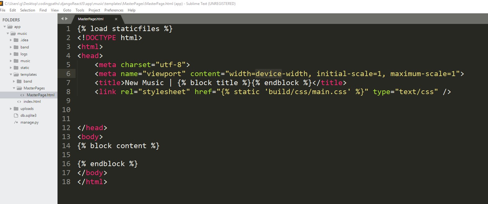Click line number 18 in the gutter
Viewport: 488px width, 204px height.
(66, 182)
